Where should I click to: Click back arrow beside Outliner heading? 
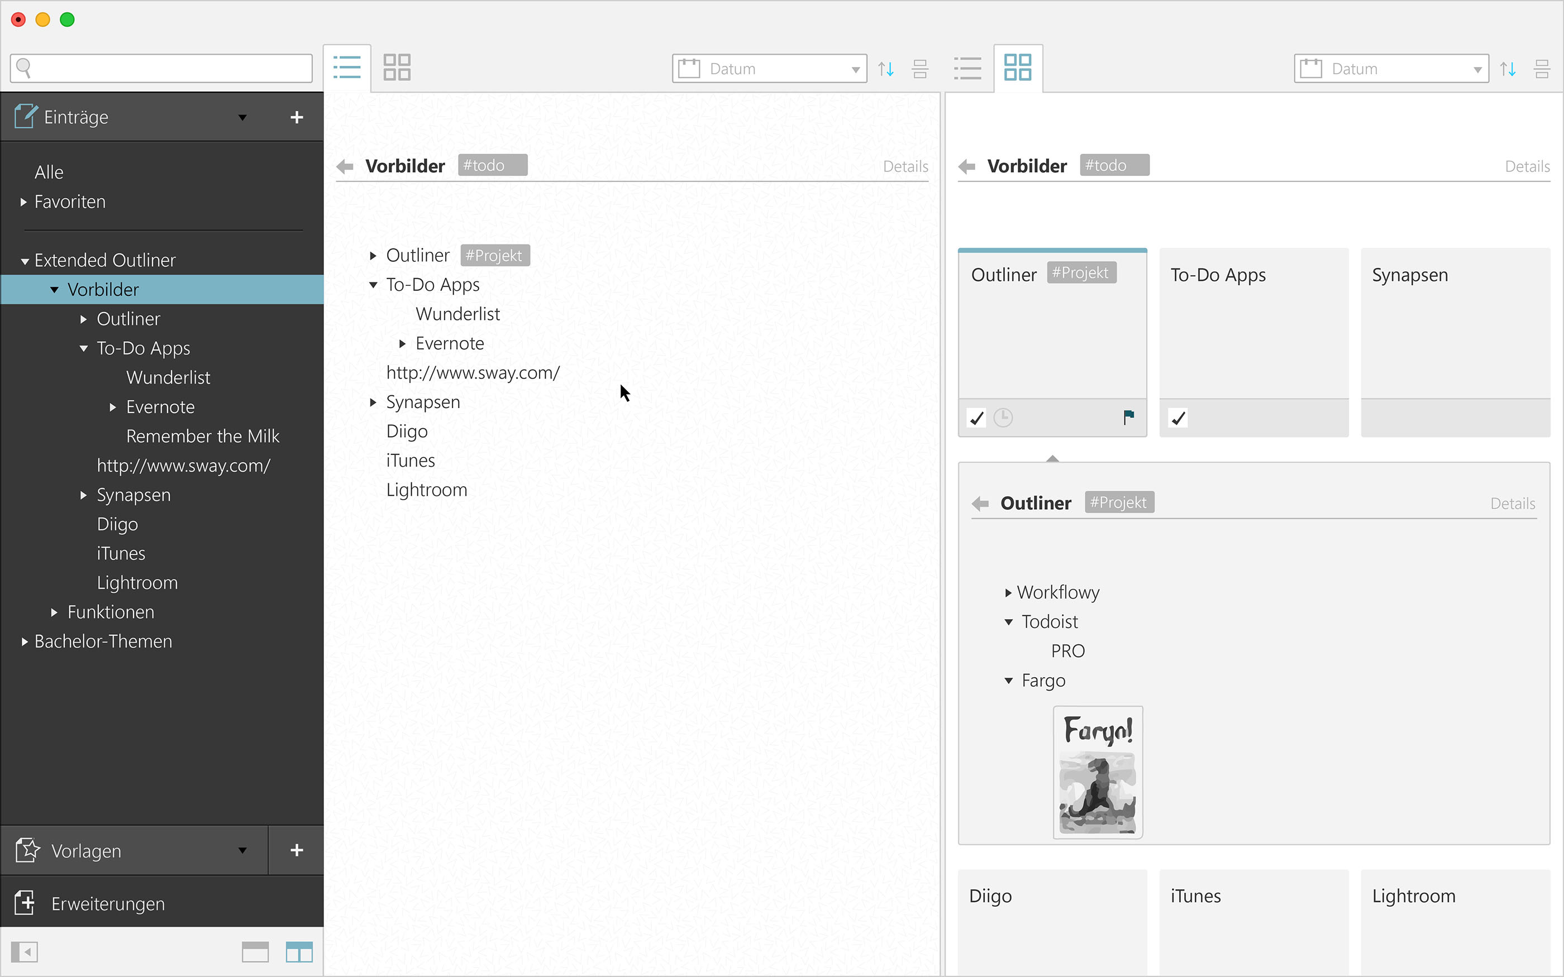980,504
